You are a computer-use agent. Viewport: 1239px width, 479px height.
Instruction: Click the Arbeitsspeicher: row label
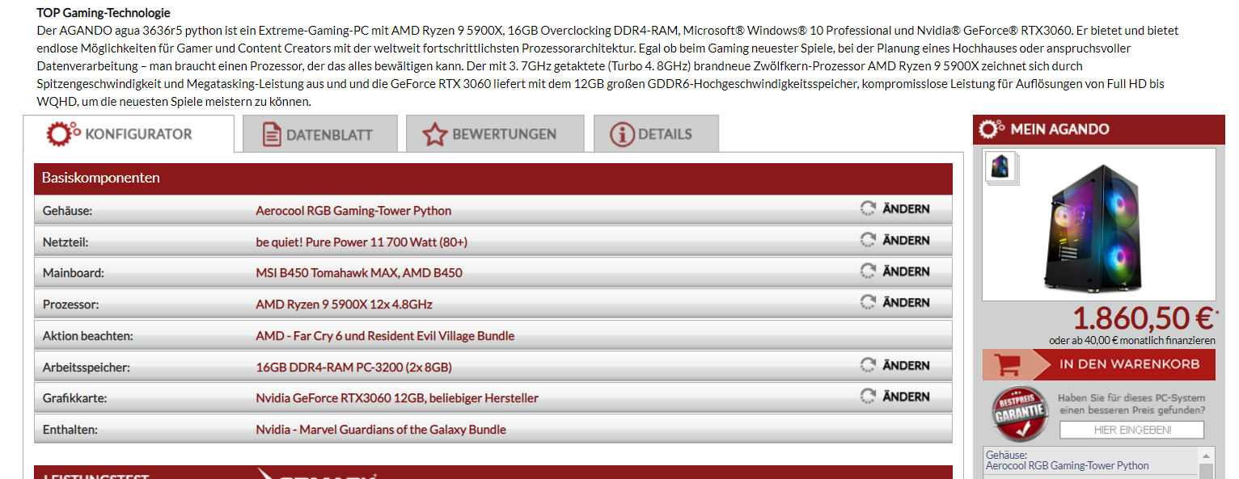click(87, 368)
